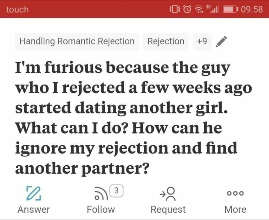Tap the 09:58 clock in status bar
The height and width of the screenshot is (220, 269).
coord(252,9)
